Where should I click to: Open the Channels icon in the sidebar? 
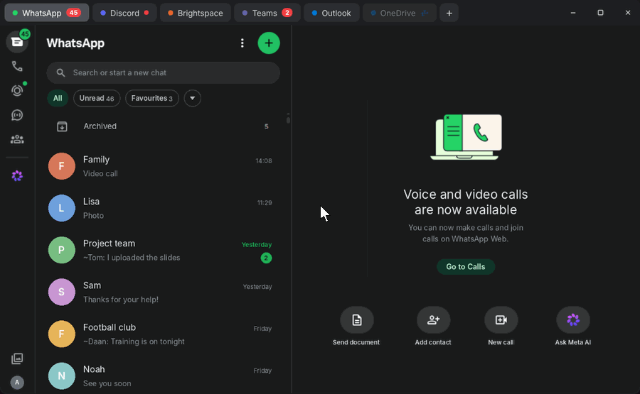tap(17, 115)
